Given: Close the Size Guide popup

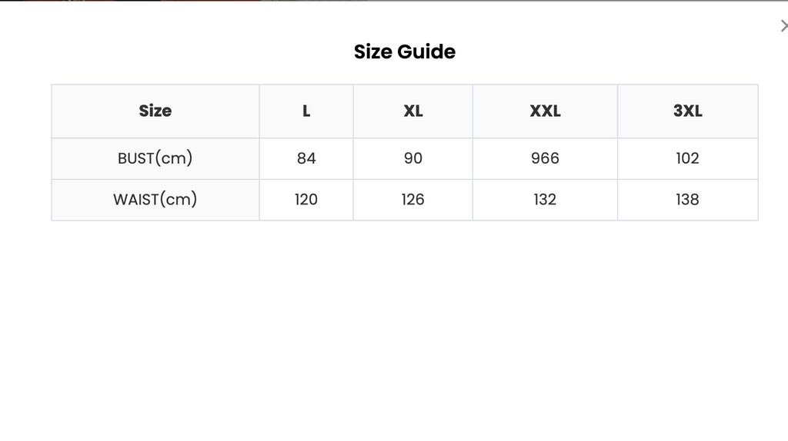Looking at the screenshot, I should 784,26.
